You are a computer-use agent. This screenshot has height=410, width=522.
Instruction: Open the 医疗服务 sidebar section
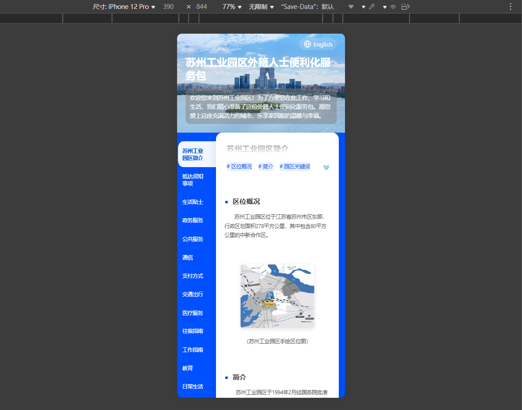point(193,313)
